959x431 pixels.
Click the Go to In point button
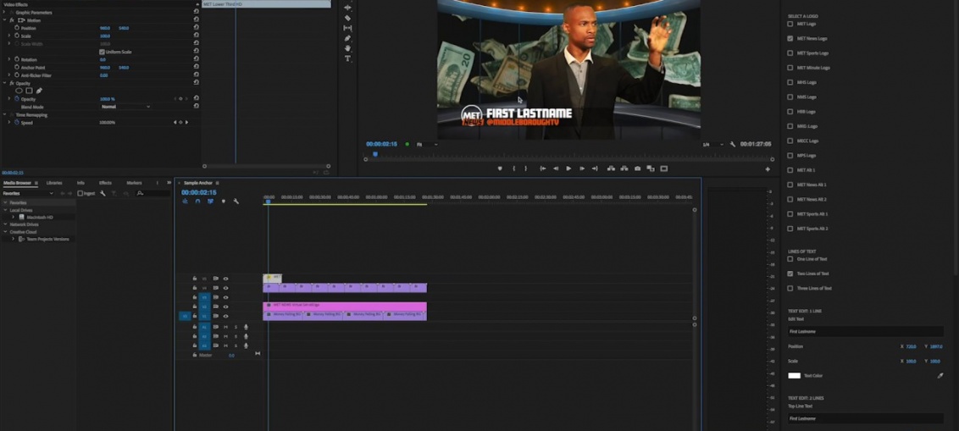tap(542, 169)
